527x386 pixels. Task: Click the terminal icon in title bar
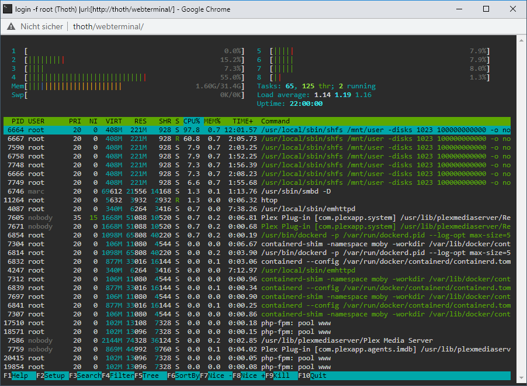click(7, 9)
